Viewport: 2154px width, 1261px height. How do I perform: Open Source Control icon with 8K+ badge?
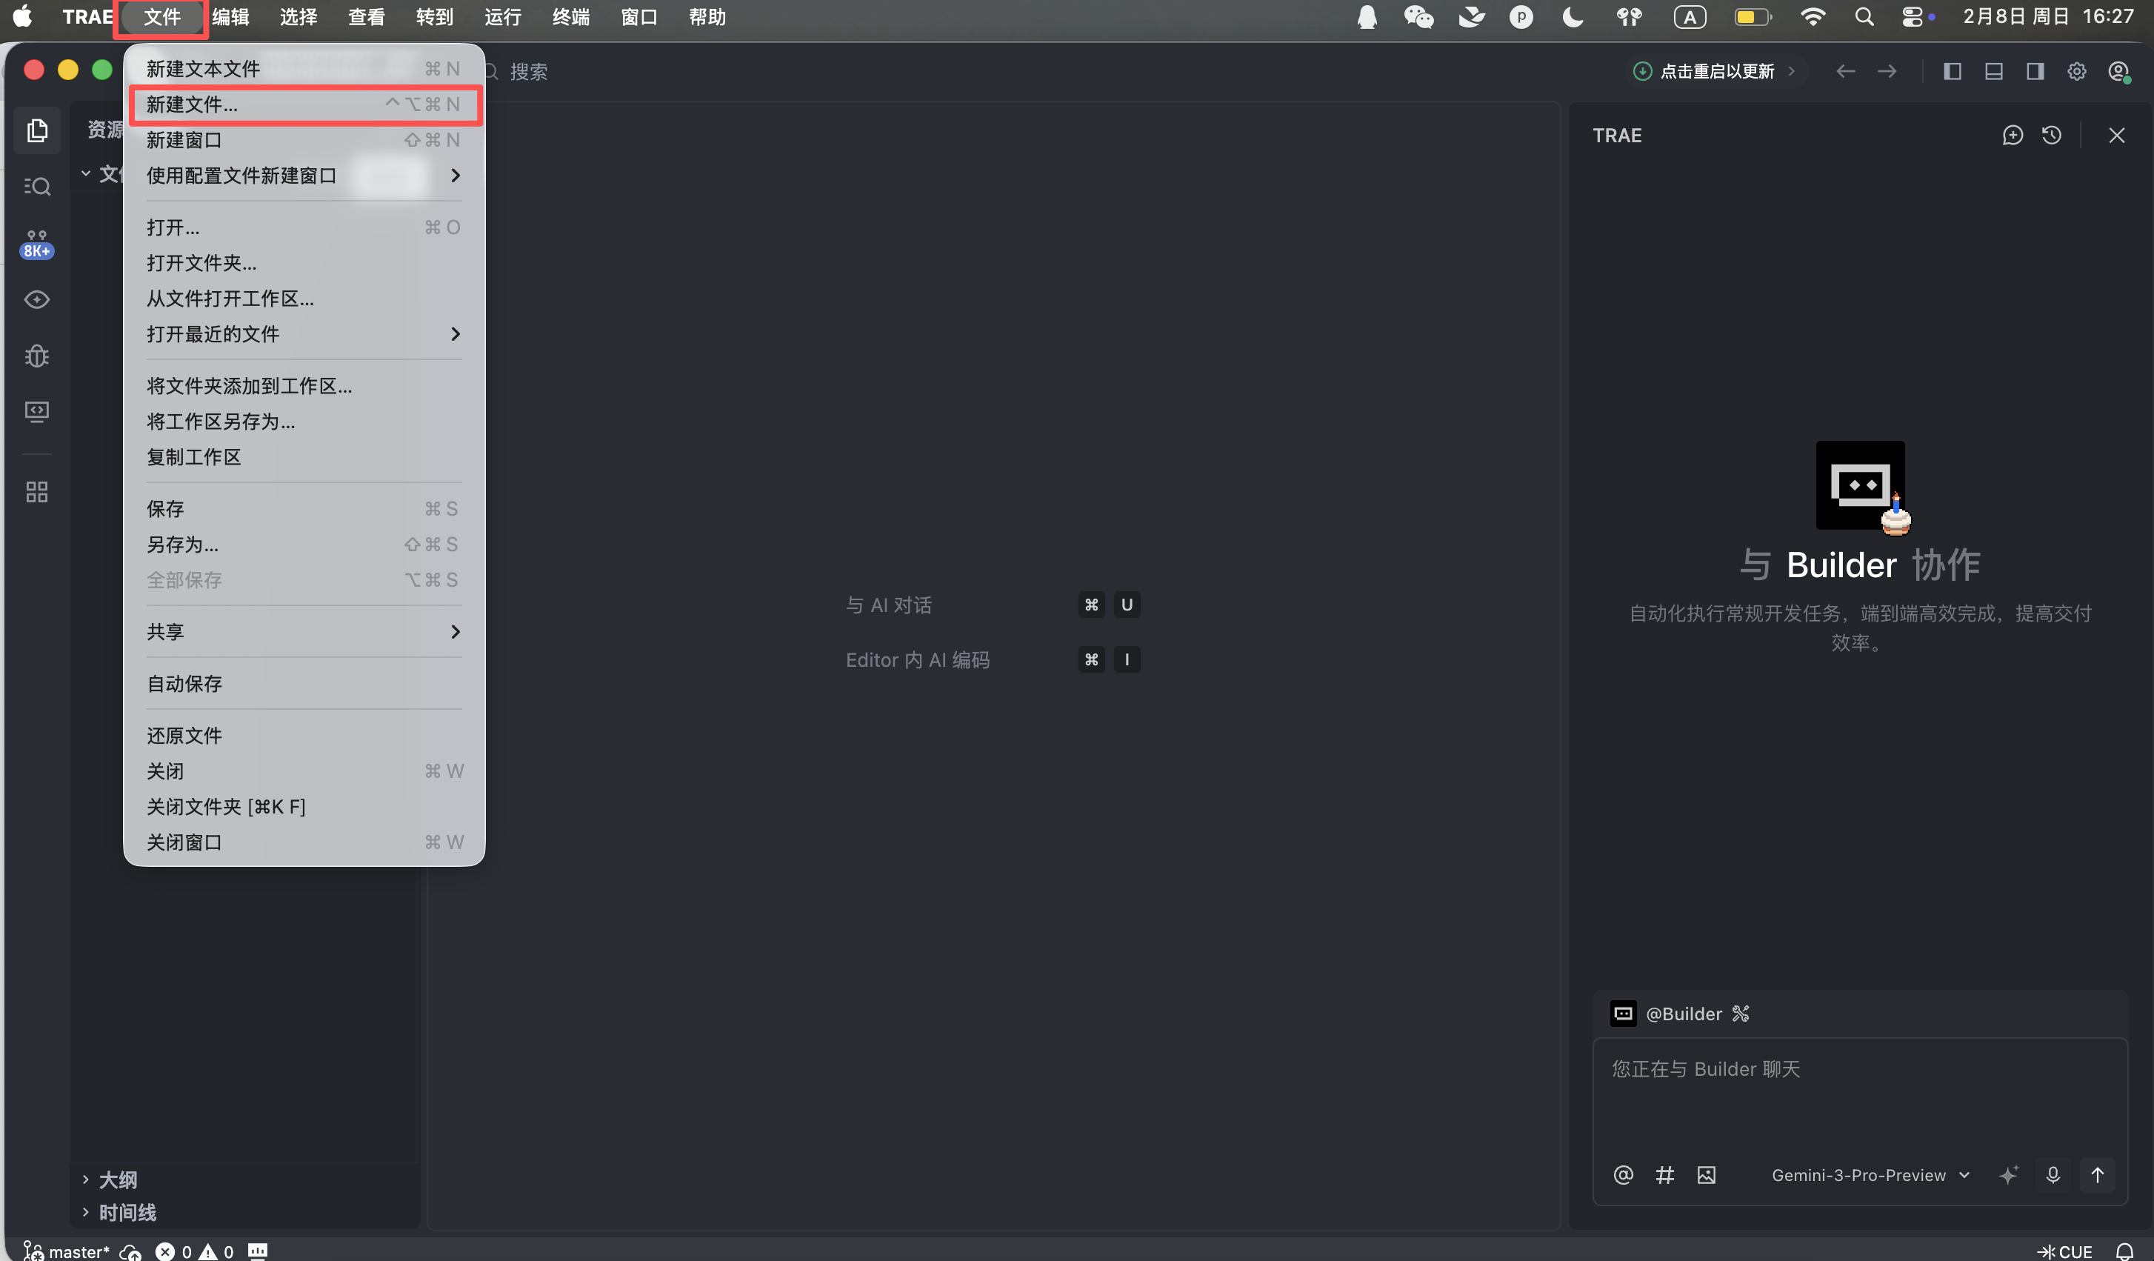[37, 244]
